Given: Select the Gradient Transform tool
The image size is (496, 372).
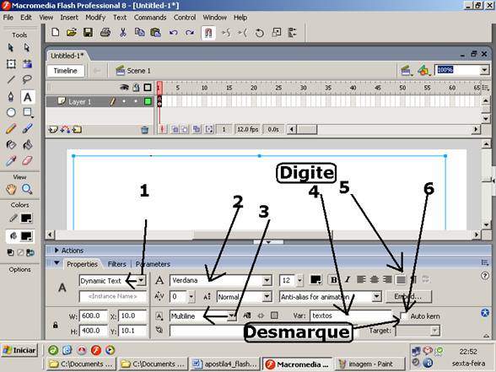Looking at the screenshot, I should click(x=27, y=64).
